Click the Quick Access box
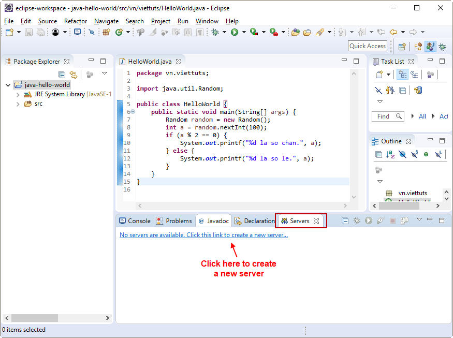The image size is (453, 338). (368, 46)
